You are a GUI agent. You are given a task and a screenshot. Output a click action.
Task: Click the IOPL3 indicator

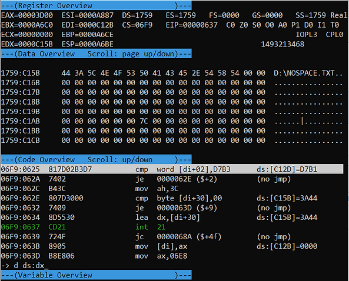point(306,35)
